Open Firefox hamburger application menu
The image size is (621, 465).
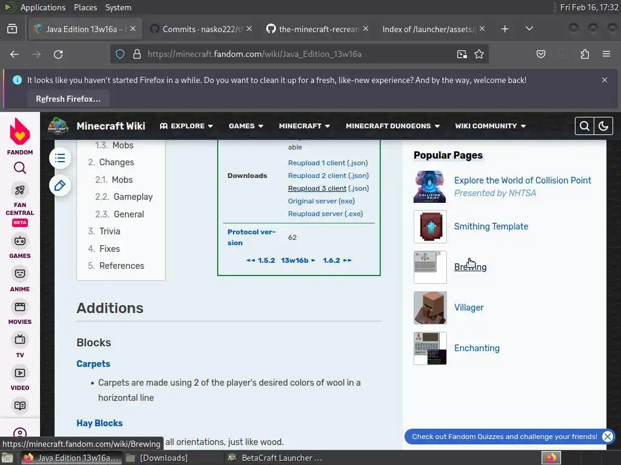coord(606,54)
